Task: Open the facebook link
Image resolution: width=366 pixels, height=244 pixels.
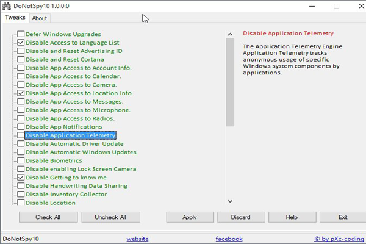Action: click(229, 239)
